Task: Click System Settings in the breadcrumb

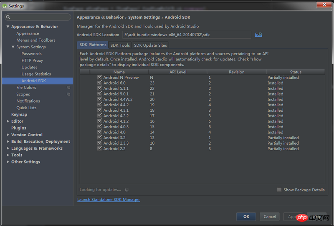Action: [x=144, y=17]
